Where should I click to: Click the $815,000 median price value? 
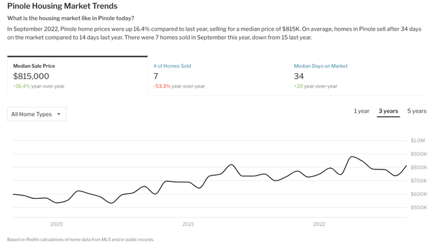[x=31, y=76]
